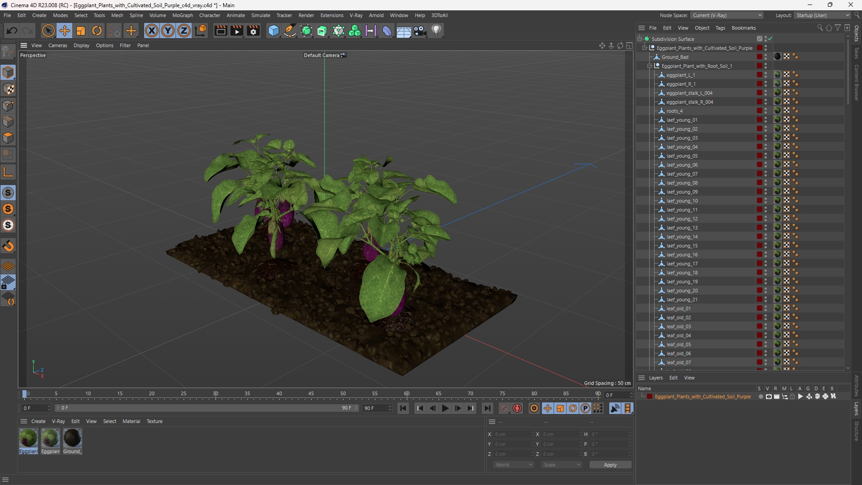Screen dimensions: 862x485
Task: Add a Cube primitive object
Action: click(x=273, y=31)
